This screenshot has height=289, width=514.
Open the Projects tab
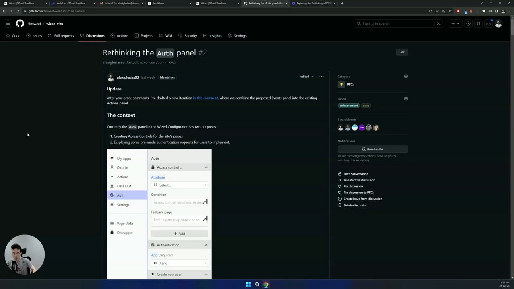(x=144, y=36)
